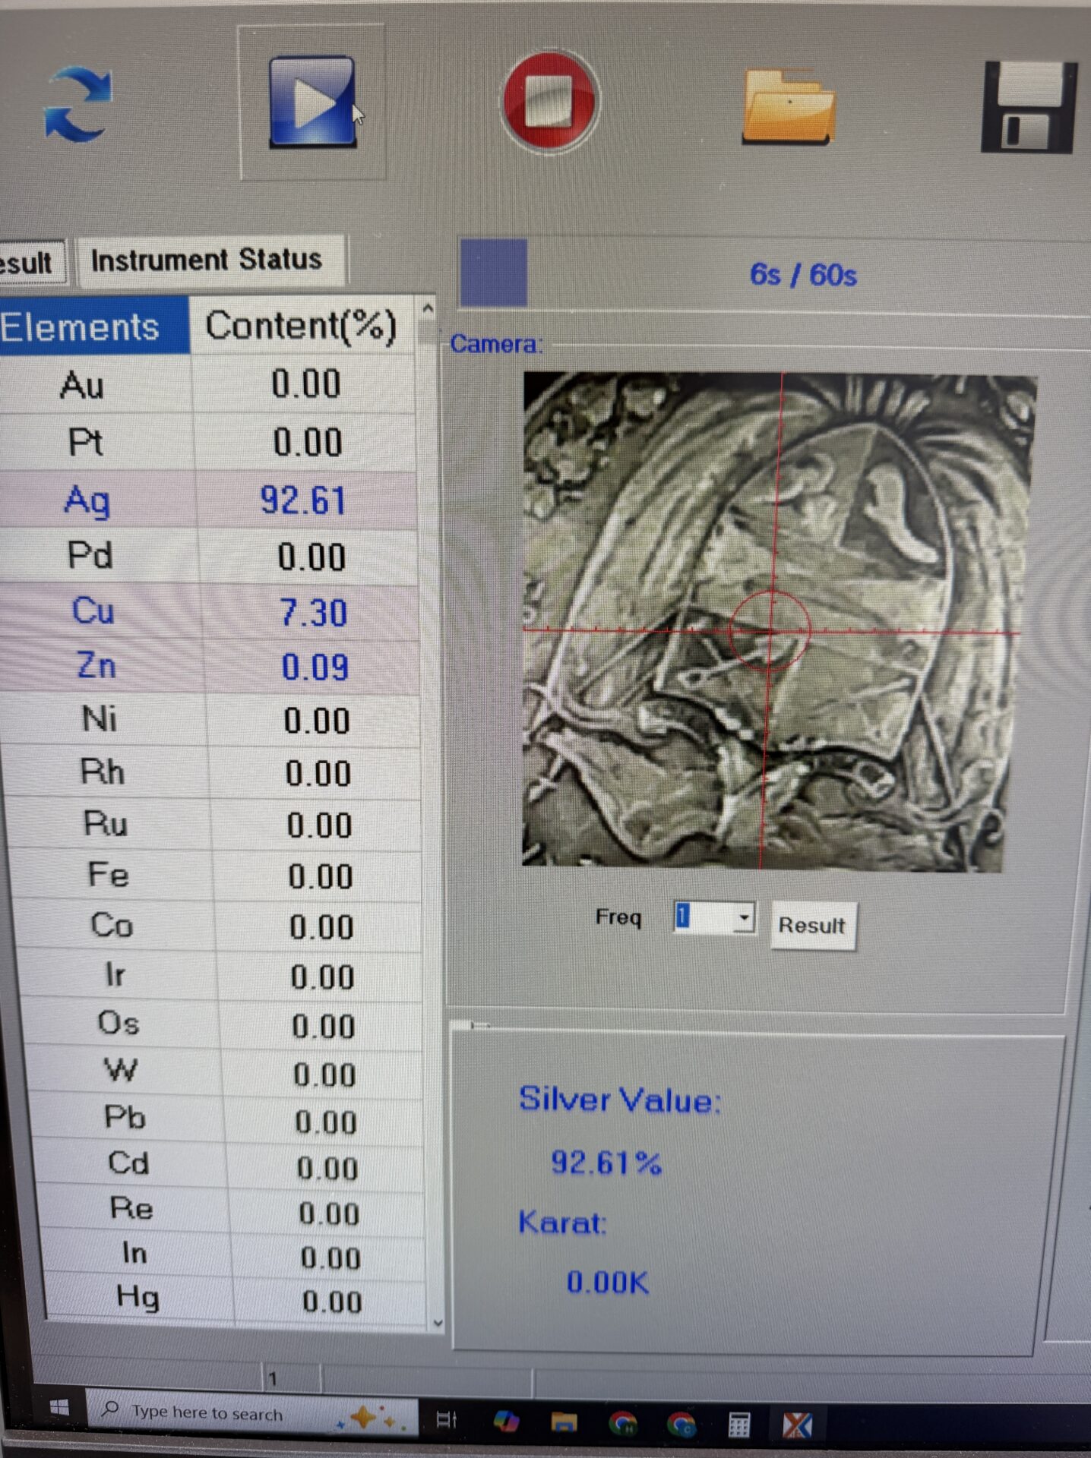1091x1458 pixels.
Task: Click the camera image crosshair center
Action: [770, 630]
